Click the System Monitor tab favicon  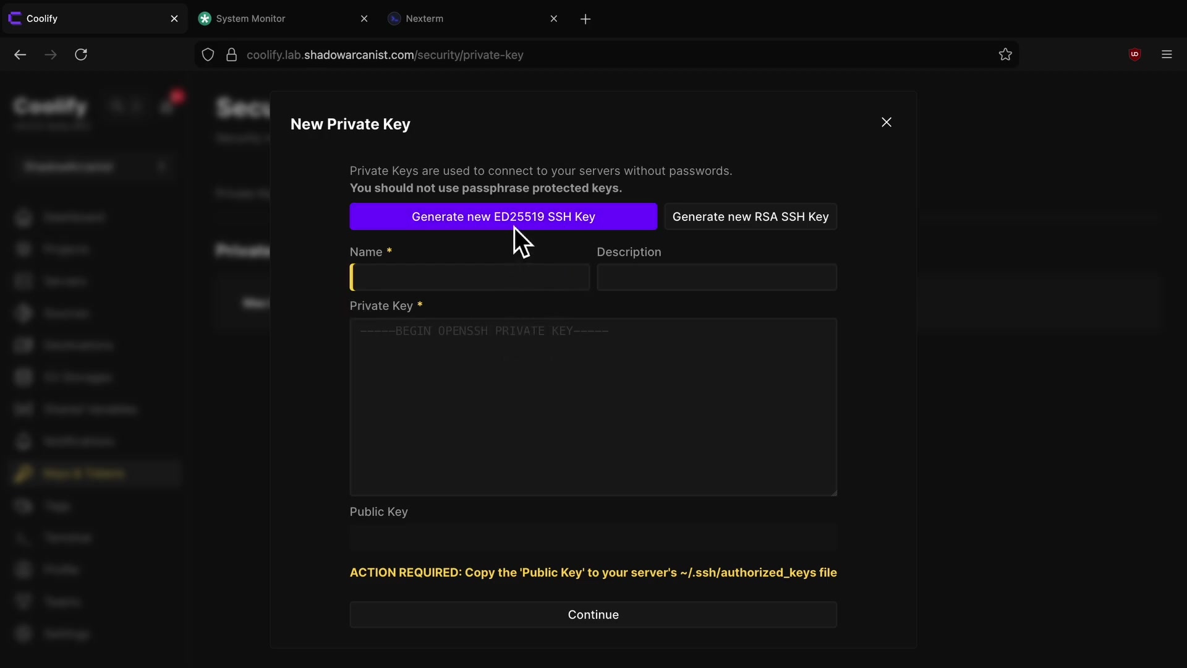(205, 19)
